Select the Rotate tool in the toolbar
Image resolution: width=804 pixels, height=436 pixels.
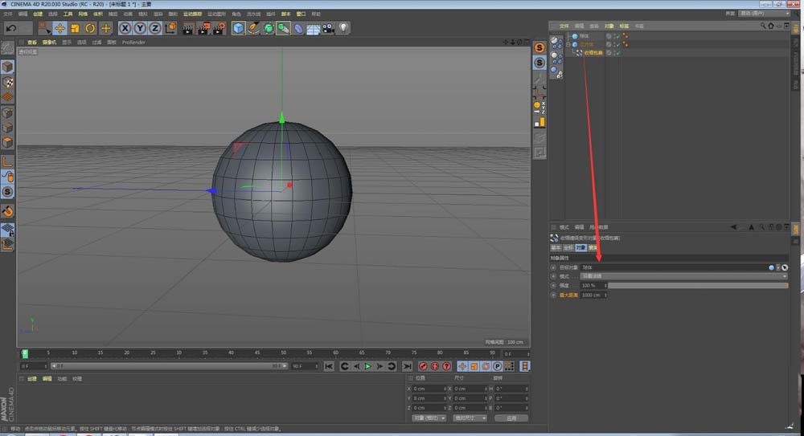click(x=90, y=28)
